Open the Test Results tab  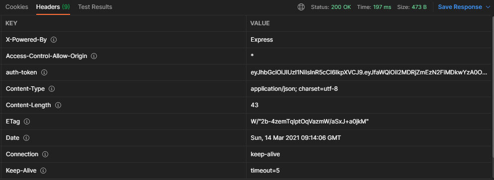pos(95,7)
